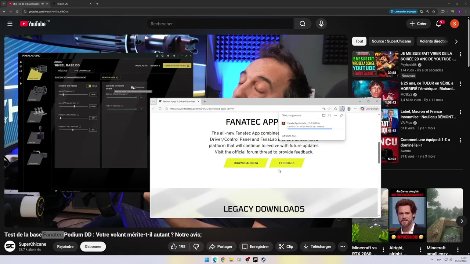The image size is (470, 264).
Task: Open the SuperChicane channel name link
Action: click(x=32, y=244)
